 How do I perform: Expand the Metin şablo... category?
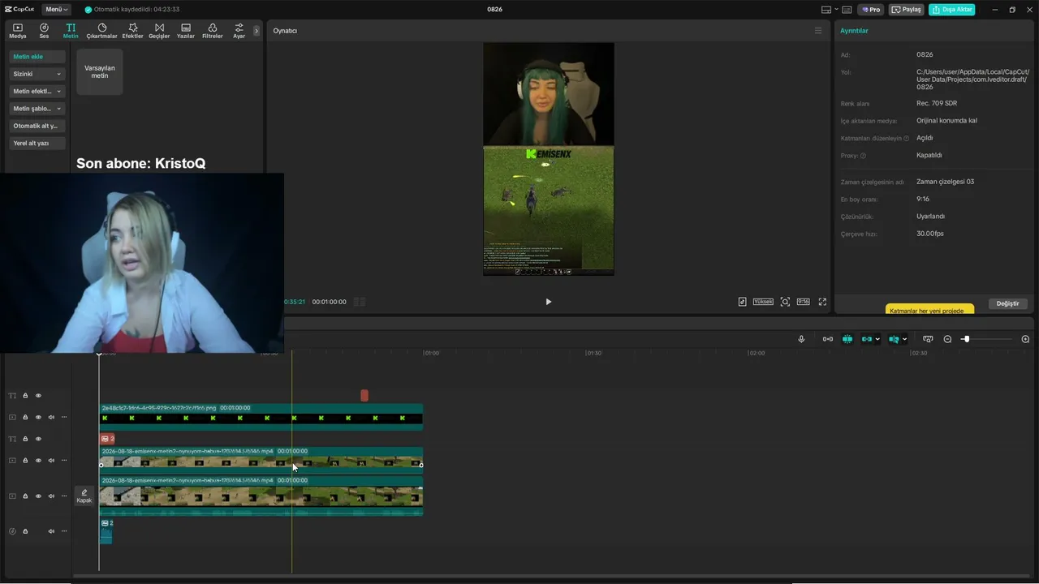[x=37, y=109]
